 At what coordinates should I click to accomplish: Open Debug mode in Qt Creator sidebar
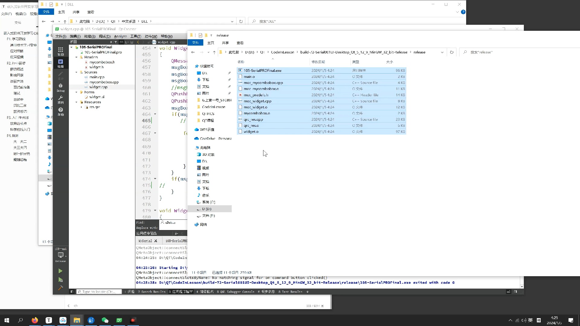click(x=60, y=88)
